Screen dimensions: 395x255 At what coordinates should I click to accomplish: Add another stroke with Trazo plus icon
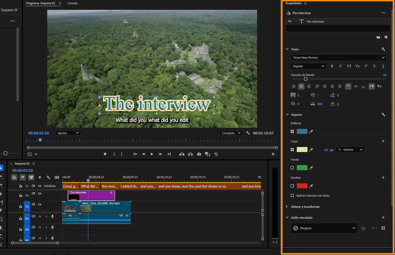(383, 141)
